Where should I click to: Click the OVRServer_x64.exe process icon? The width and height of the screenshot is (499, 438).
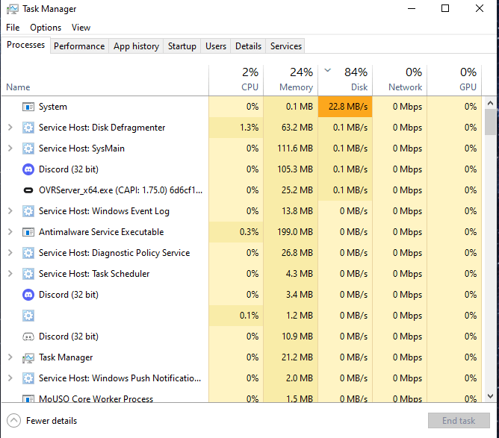click(28, 190)
